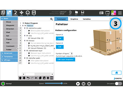Select the Vacuum Grip (1) node
Screen dimensions: 123x96
(37, 38)
